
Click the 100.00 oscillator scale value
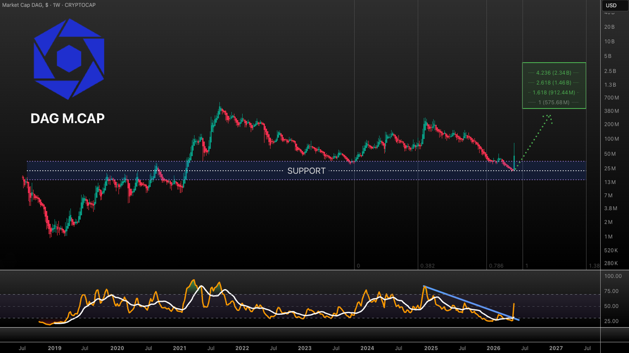point(612,276)
